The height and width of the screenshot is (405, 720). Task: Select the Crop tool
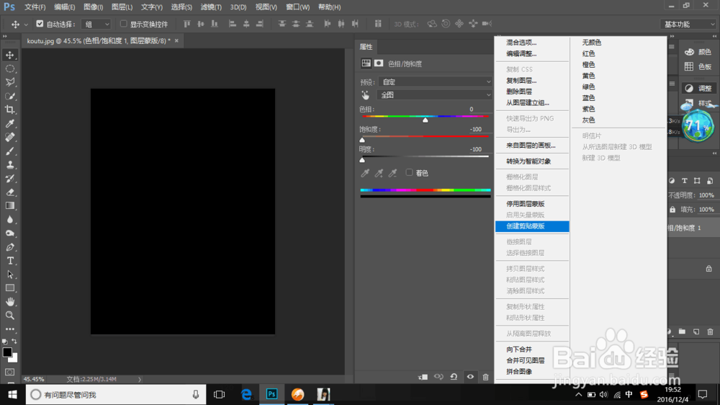tap(9, 110)
